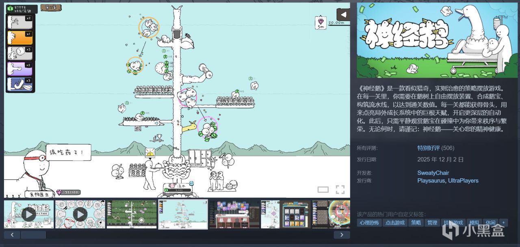This screenshot has height=247, width=520.
Task: Click the 浇水 watering button
Action: pos(177,188)
